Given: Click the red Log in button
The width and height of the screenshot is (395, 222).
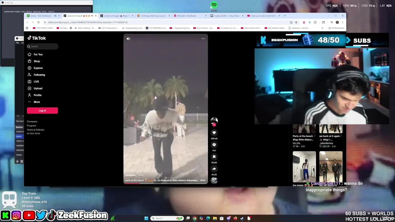Looking at the screenshot, I should click(x=42, y=110).
